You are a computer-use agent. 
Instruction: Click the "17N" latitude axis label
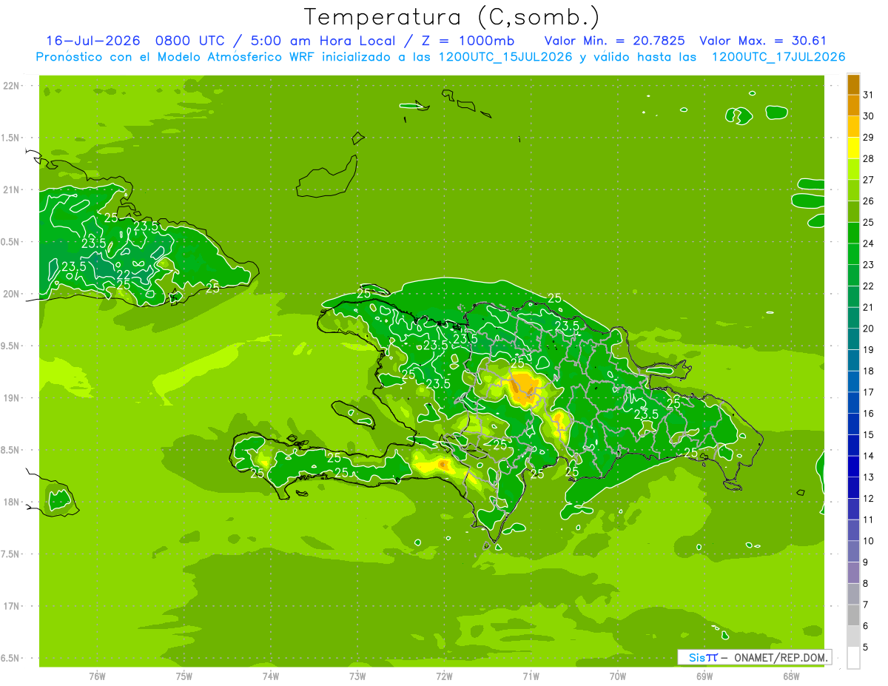(12, 606)
